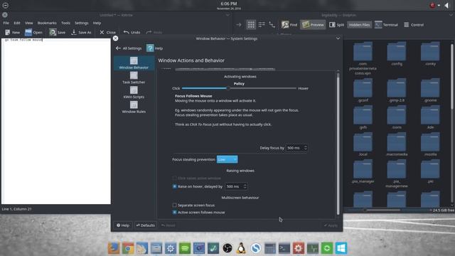Click the Save icon in Kwrite toolbar
The width and height of the screenshot is (455, 256).
pyautogui.click(x=53, y=32)
